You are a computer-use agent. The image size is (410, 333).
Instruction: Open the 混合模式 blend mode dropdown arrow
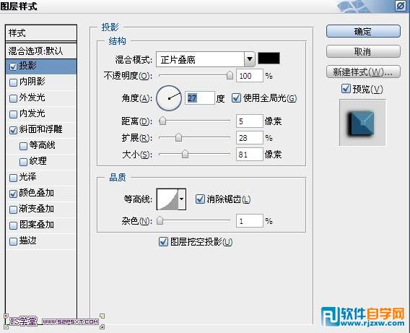click(250, 59)
